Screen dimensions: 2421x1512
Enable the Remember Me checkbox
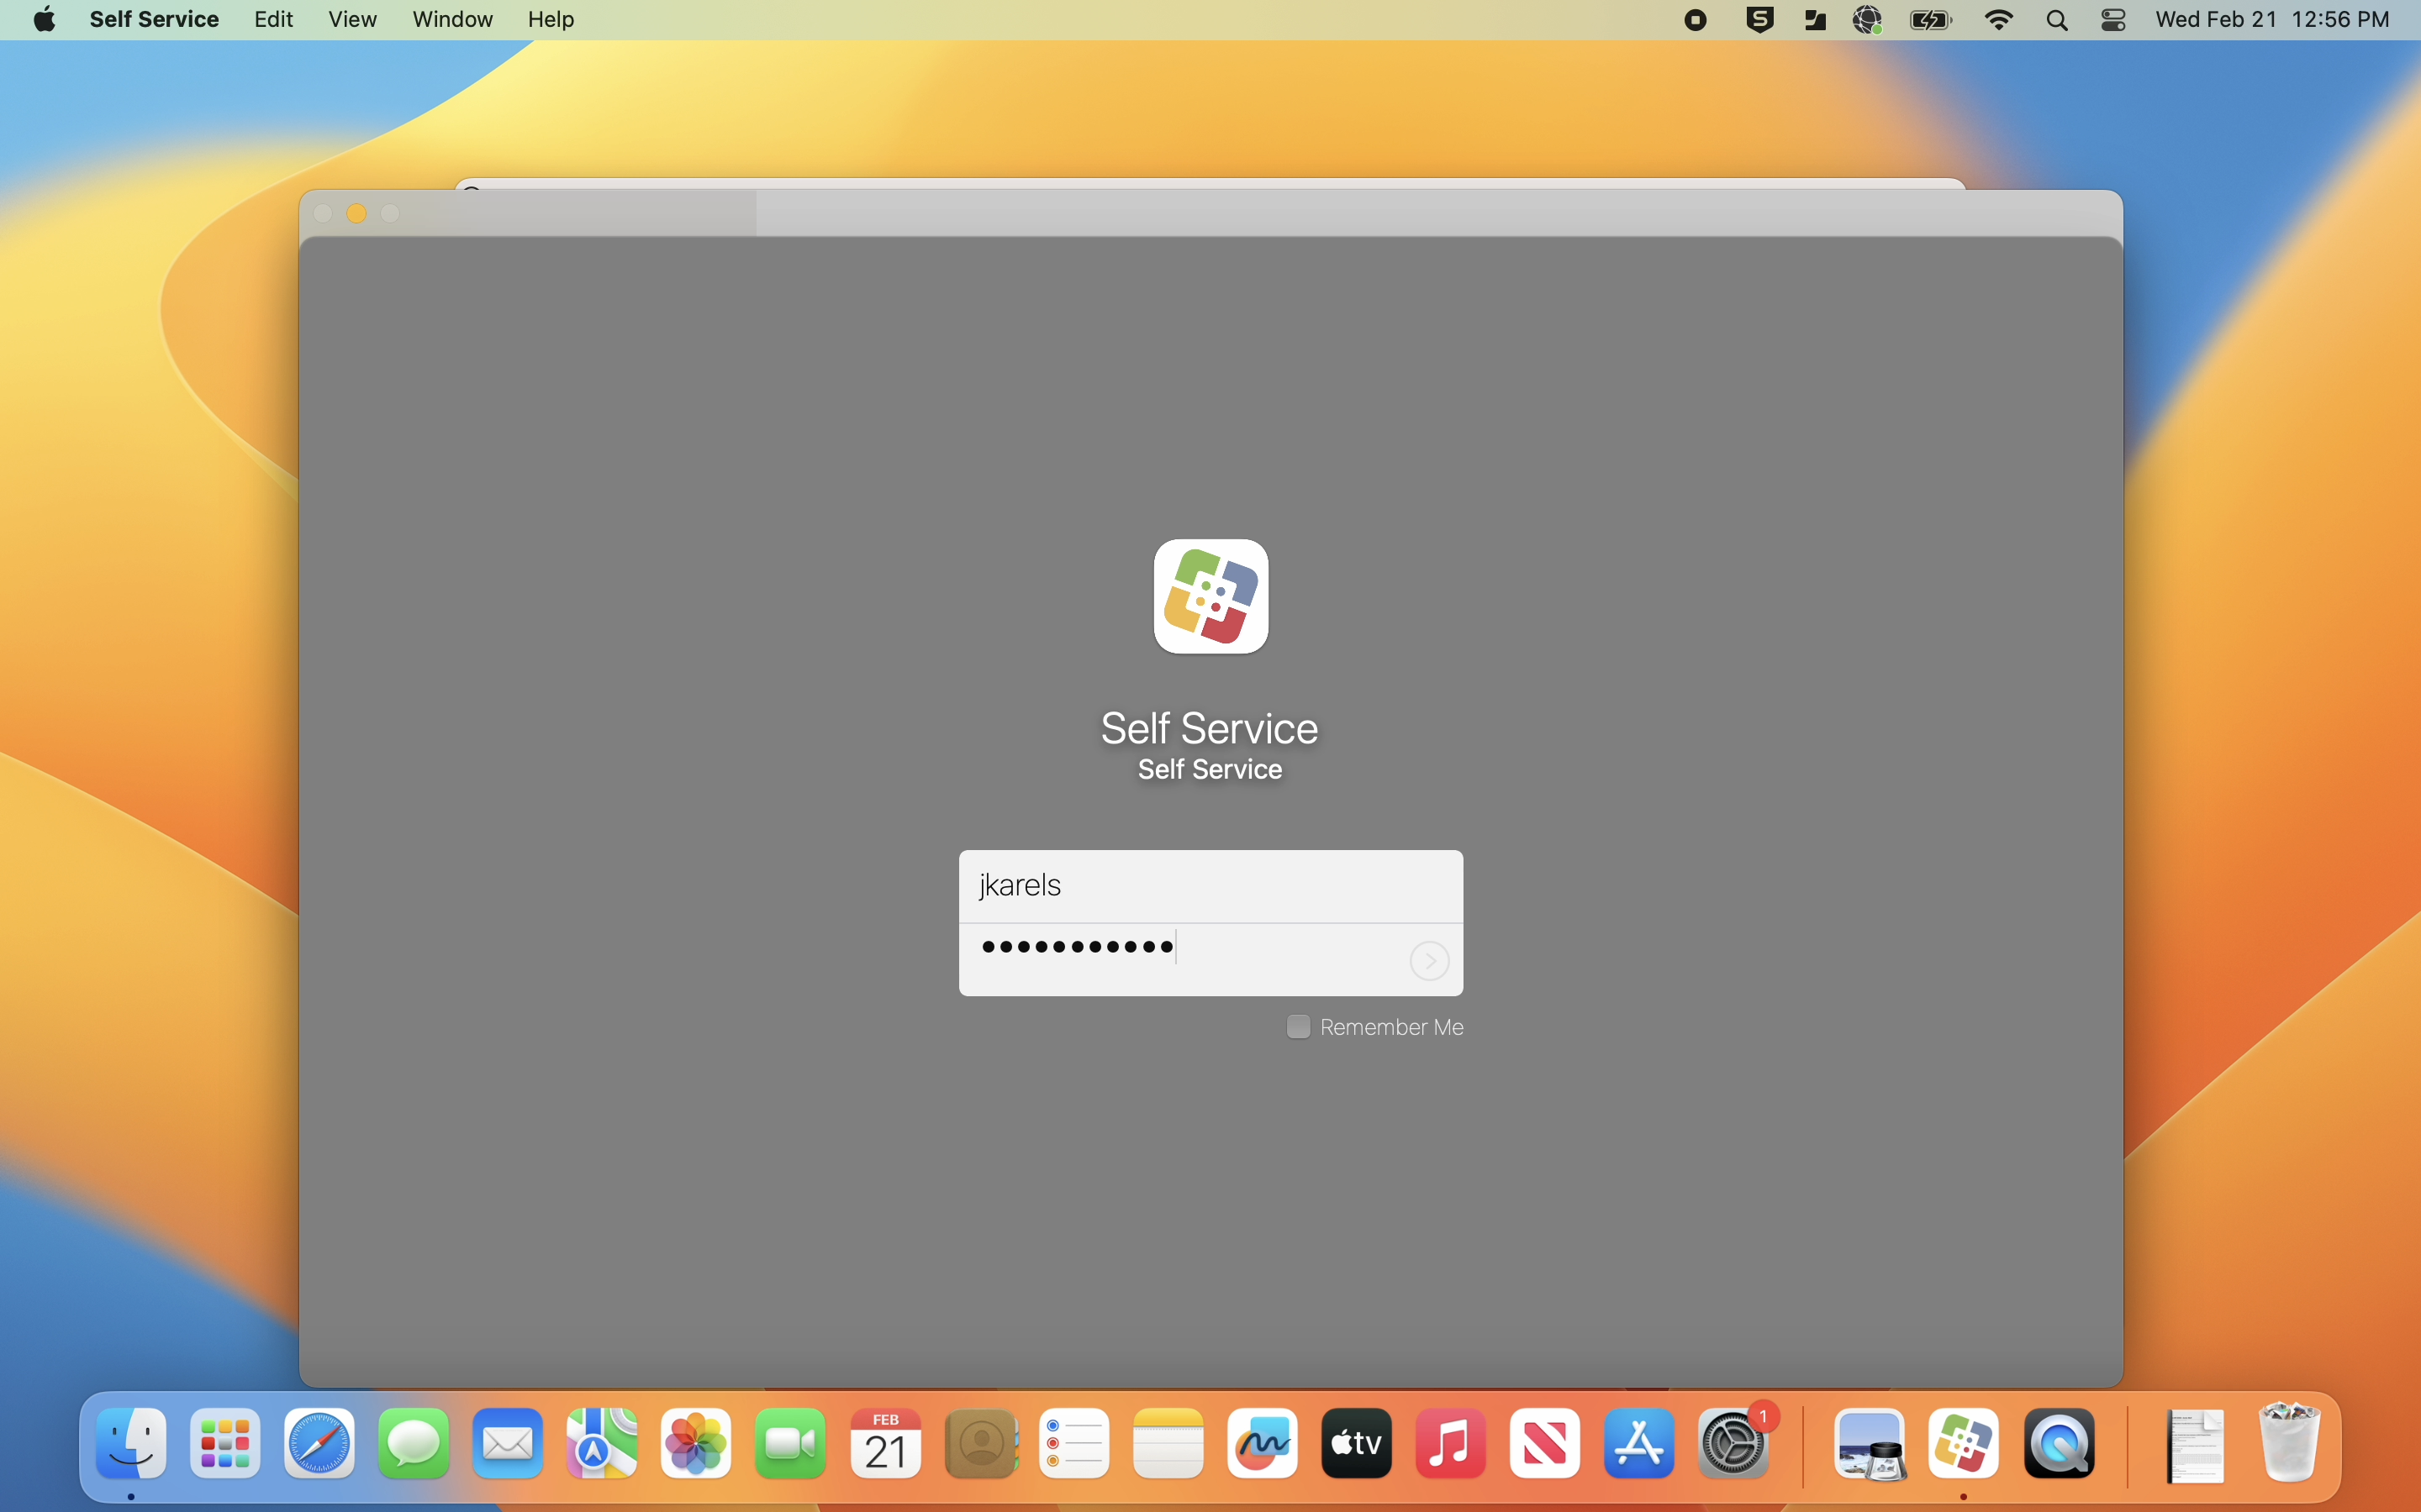1296,1026
